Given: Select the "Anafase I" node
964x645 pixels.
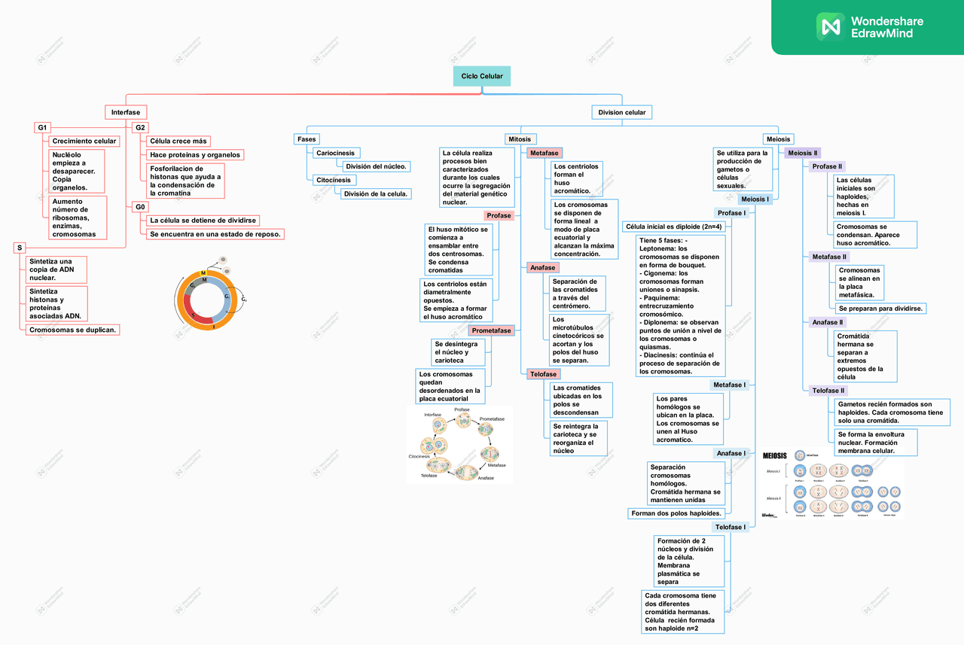Looking at the screenshot, I should pos(731,453).
